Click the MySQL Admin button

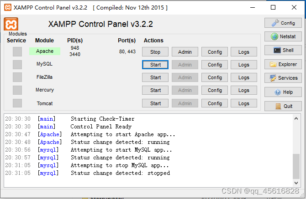[x=185, y=65]
